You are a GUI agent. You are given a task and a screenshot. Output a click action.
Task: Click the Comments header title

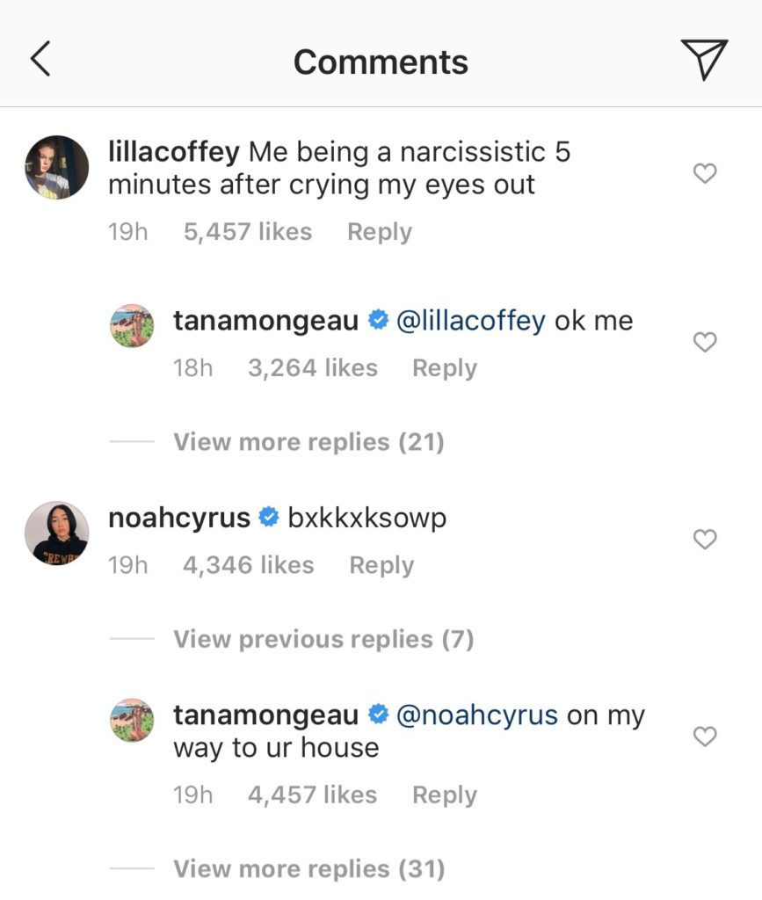381,62
